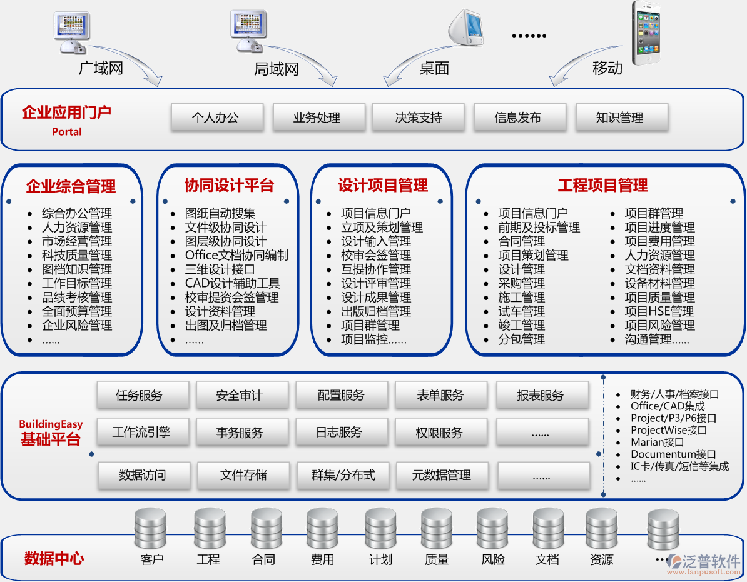The width and height of the screenshot is (747, 582).
Task: Click the 风险 database cylinder
Action: tap(492, 528)
